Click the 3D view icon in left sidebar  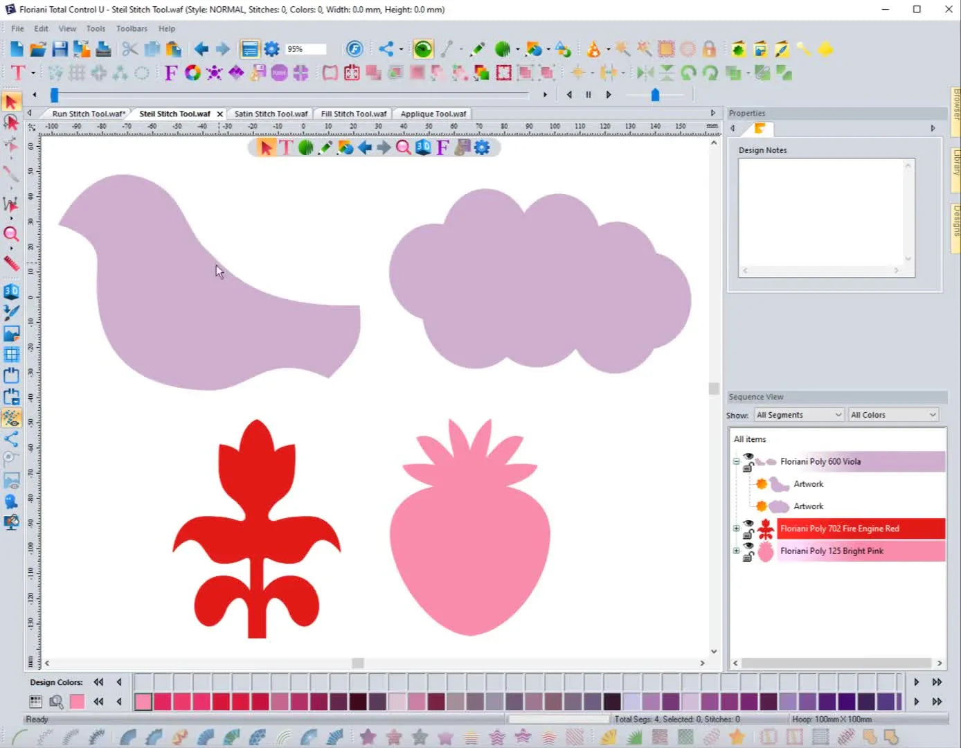pyautogui.click(x=11, y=291)
